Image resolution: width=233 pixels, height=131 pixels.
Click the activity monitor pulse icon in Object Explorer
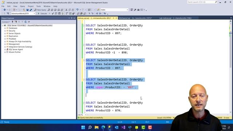coord(29,22)
